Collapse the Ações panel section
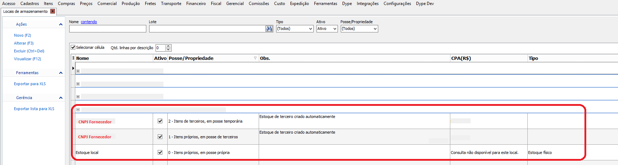The height and width of the screenshot is (165, 618). 61,24
